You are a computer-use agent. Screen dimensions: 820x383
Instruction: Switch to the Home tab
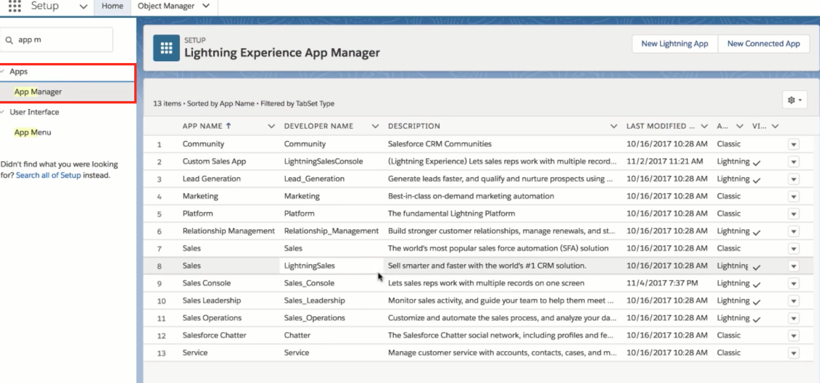pyautogui.click(x=112, y=6)
